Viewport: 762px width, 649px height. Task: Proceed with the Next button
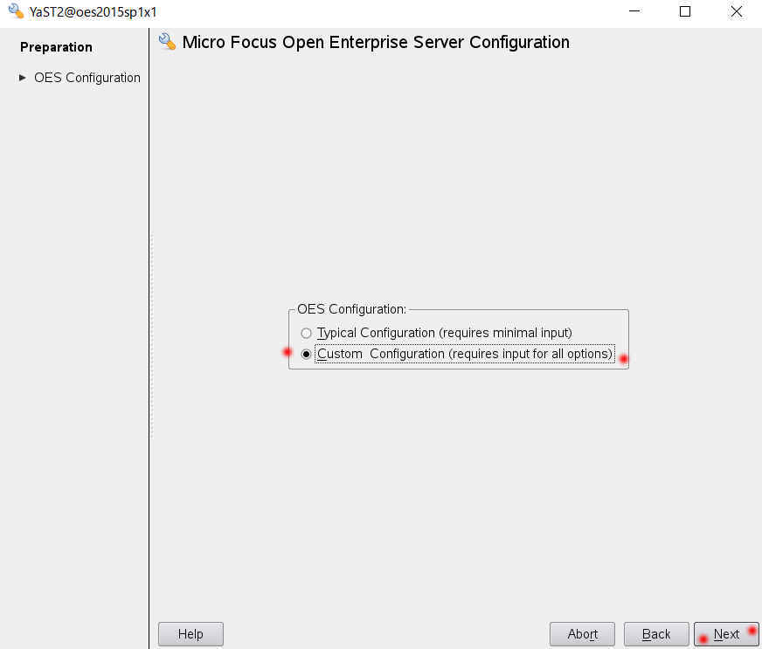coord(726,634)
